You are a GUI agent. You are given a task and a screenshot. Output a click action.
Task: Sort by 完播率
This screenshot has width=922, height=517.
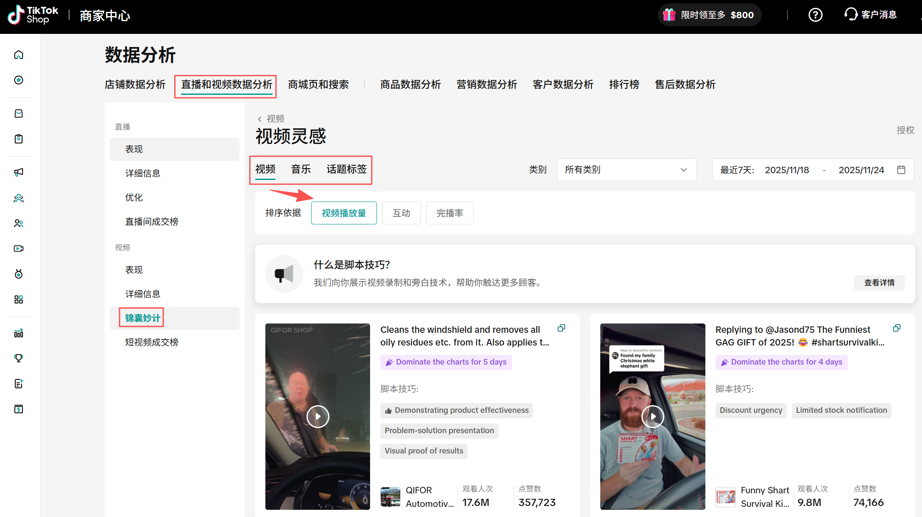[x=450, y=213]
